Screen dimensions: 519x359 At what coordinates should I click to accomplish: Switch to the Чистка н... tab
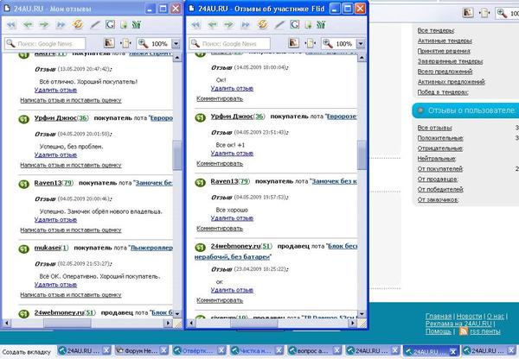[257, 350]
